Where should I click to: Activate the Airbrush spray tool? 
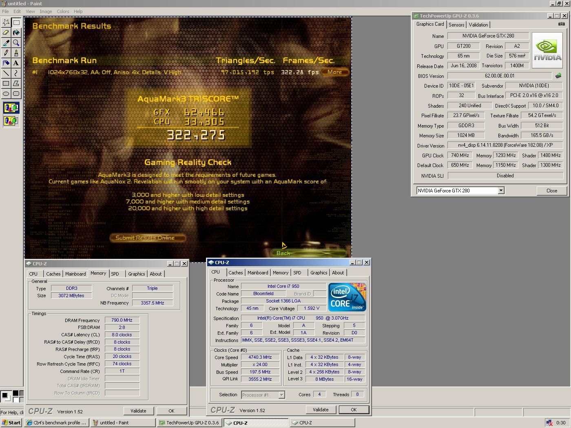tap(6, 63)
